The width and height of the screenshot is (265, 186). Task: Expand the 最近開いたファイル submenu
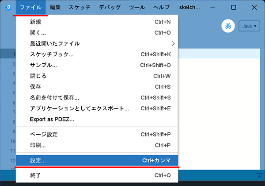pos(97,43)
